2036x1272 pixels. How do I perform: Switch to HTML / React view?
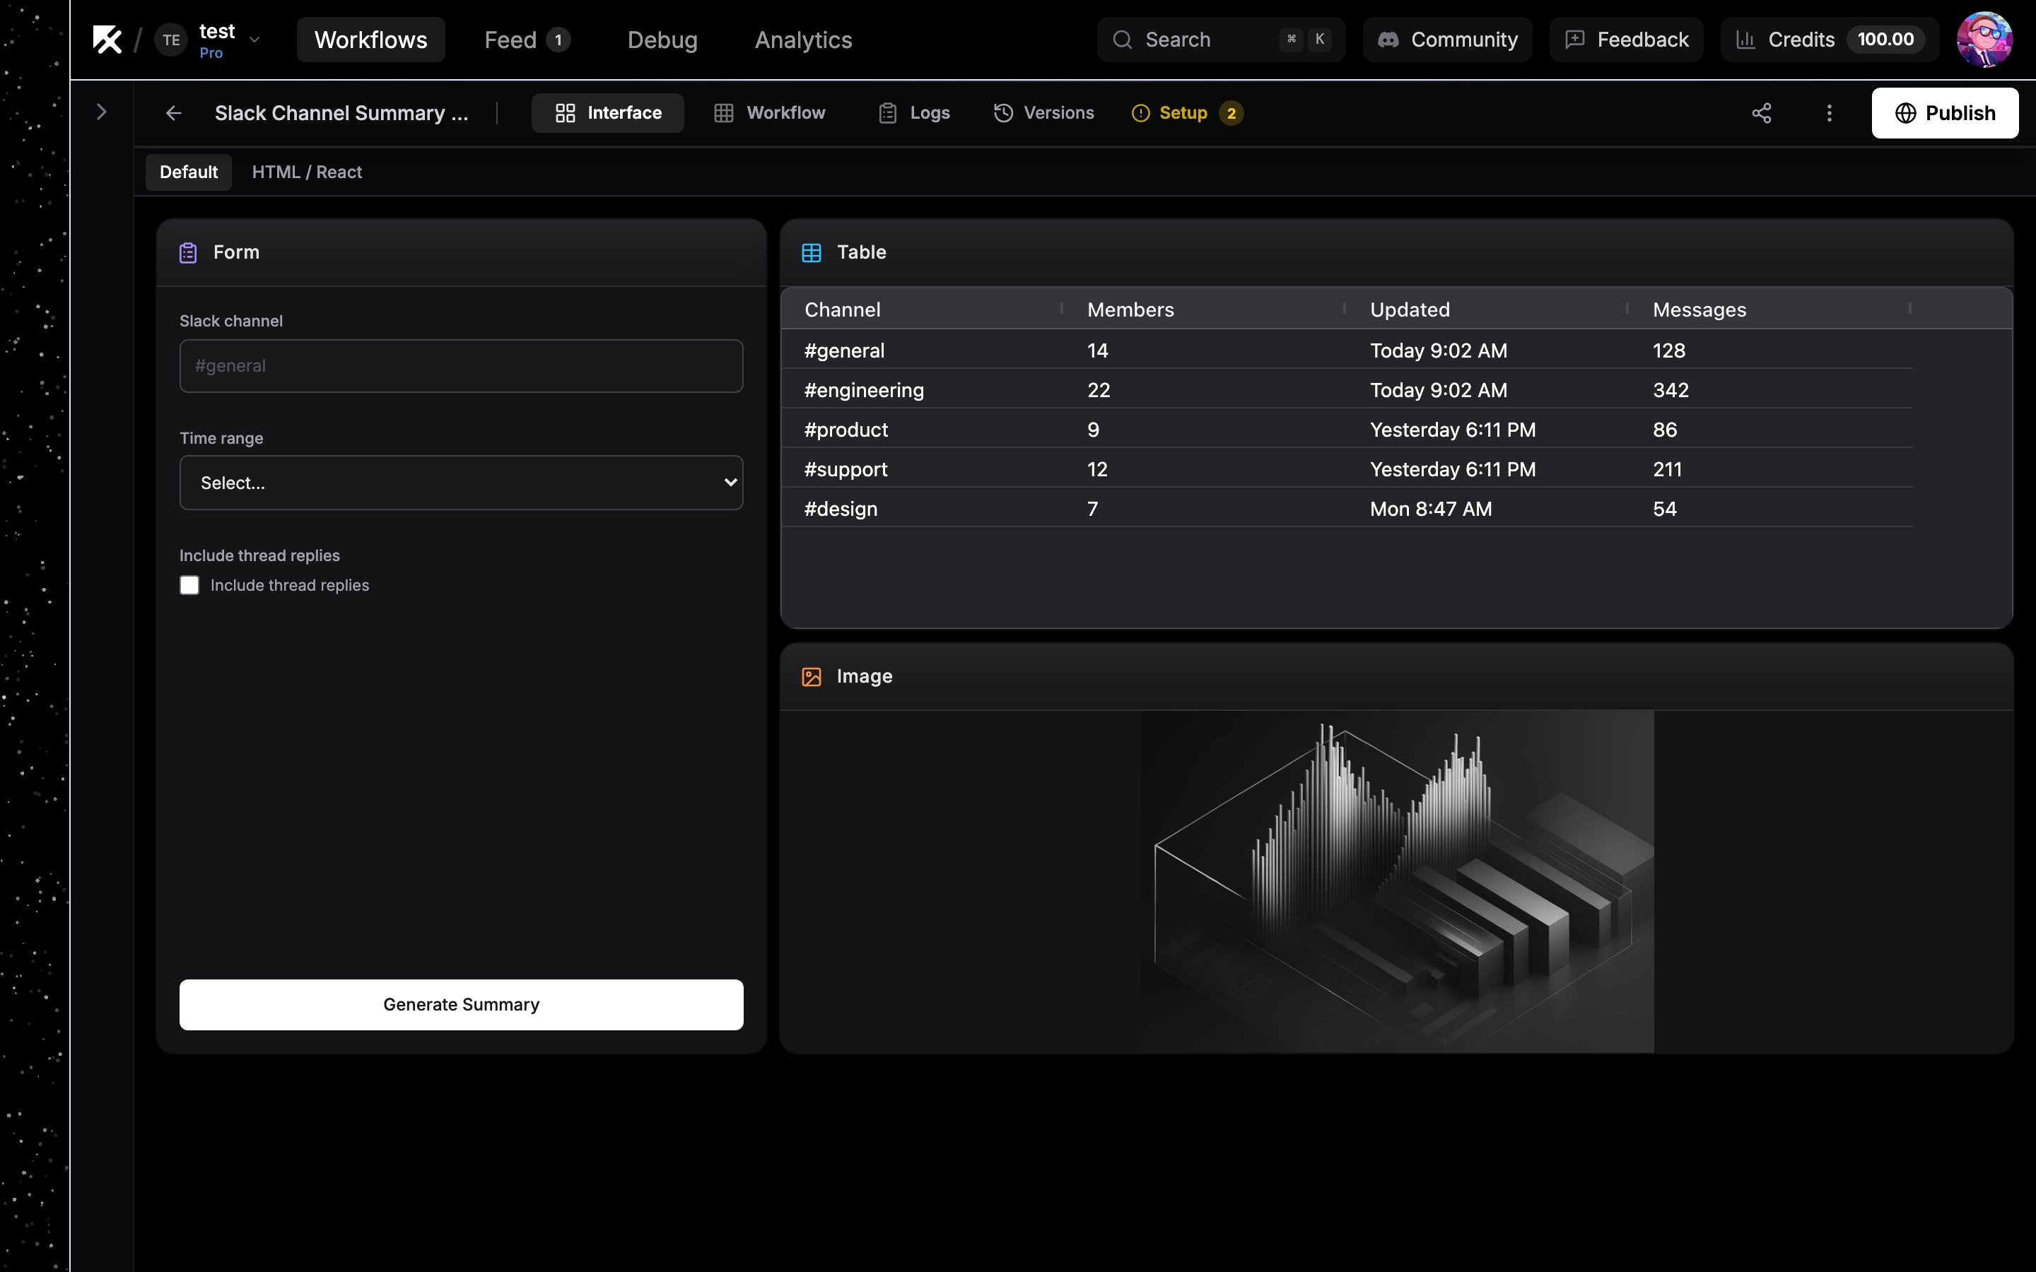pyautogui.click(x=307, y=172)
